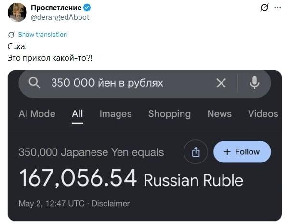Click Show translation link
This screenshot has width=289, height=224.
click(42, 35)
